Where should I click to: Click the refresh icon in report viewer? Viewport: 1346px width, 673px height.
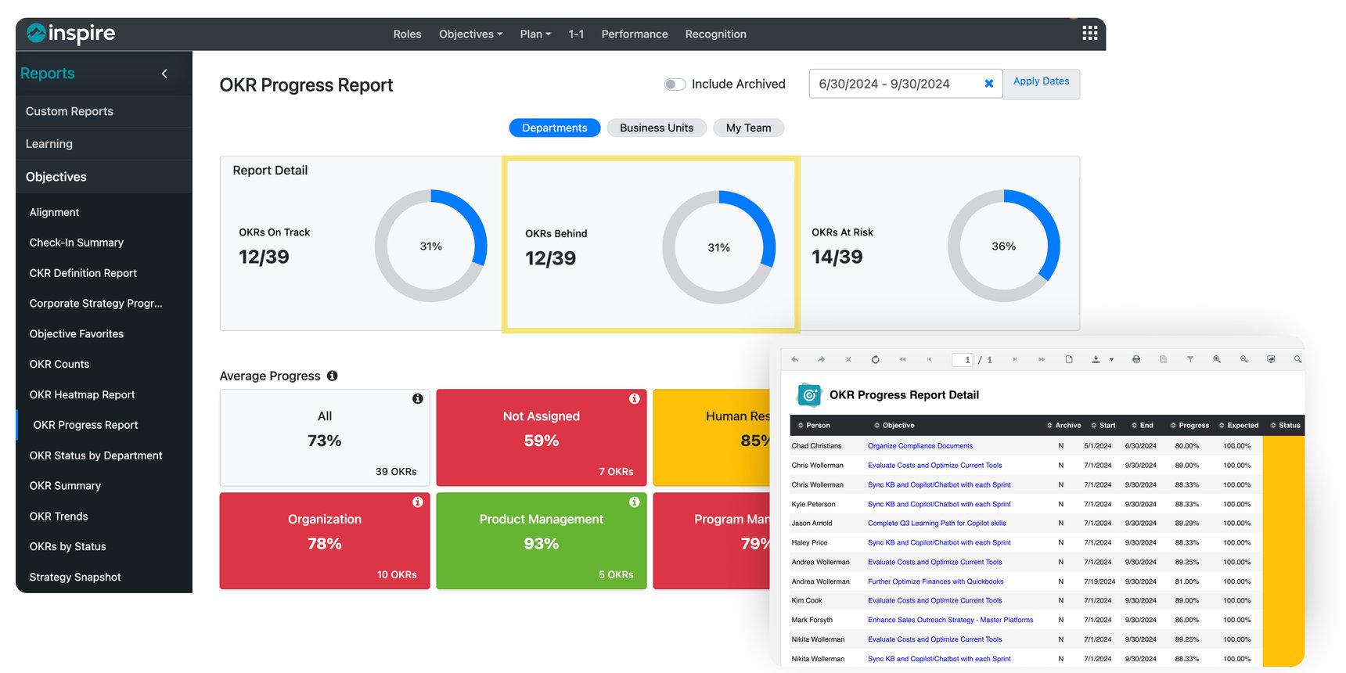(875, 360)
